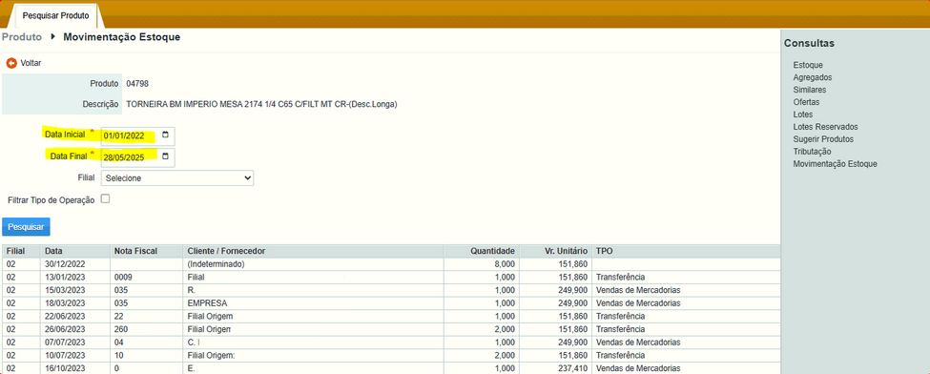This screenshot has height=374, width=930.
Task: Open the Tributação consulta link
Action: point(812,152)
